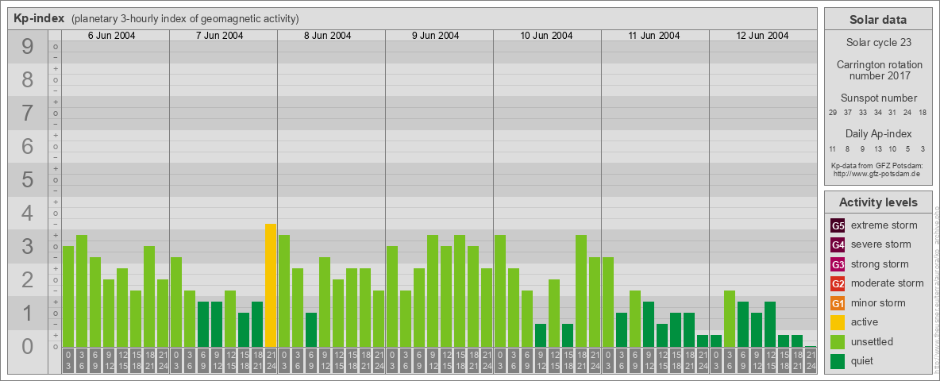Image resolution: width=940 pixels, height=381 pixels.
Task: Click sunspot number value 18
Action: (x=923, y=113)
